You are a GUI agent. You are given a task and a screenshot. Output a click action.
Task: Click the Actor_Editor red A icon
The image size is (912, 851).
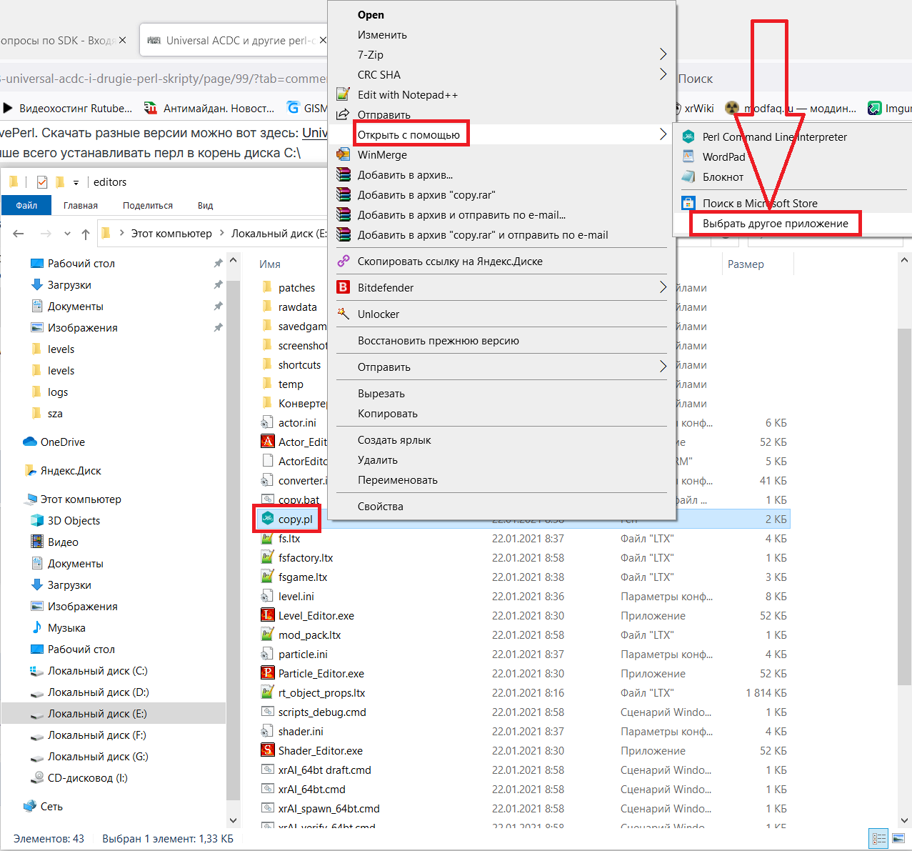pyautogui.click(x=268, y=442)
